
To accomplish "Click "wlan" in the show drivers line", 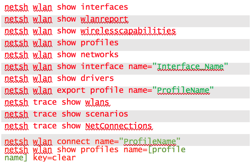I will click(42, 78).
